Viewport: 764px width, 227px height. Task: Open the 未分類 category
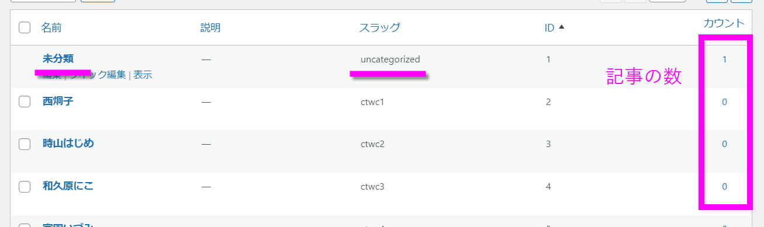point(58,58)
